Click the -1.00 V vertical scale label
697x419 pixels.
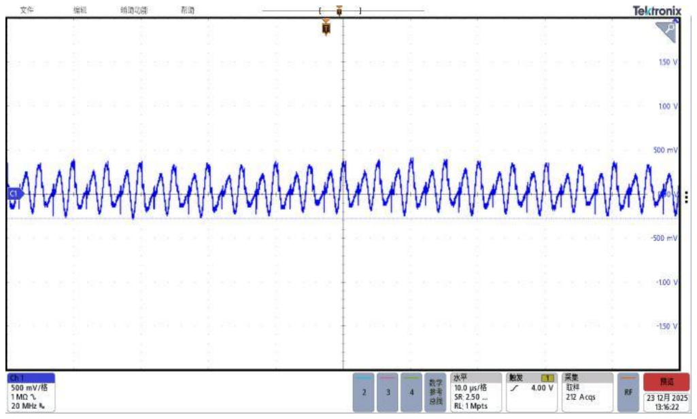tap(667, 283)
